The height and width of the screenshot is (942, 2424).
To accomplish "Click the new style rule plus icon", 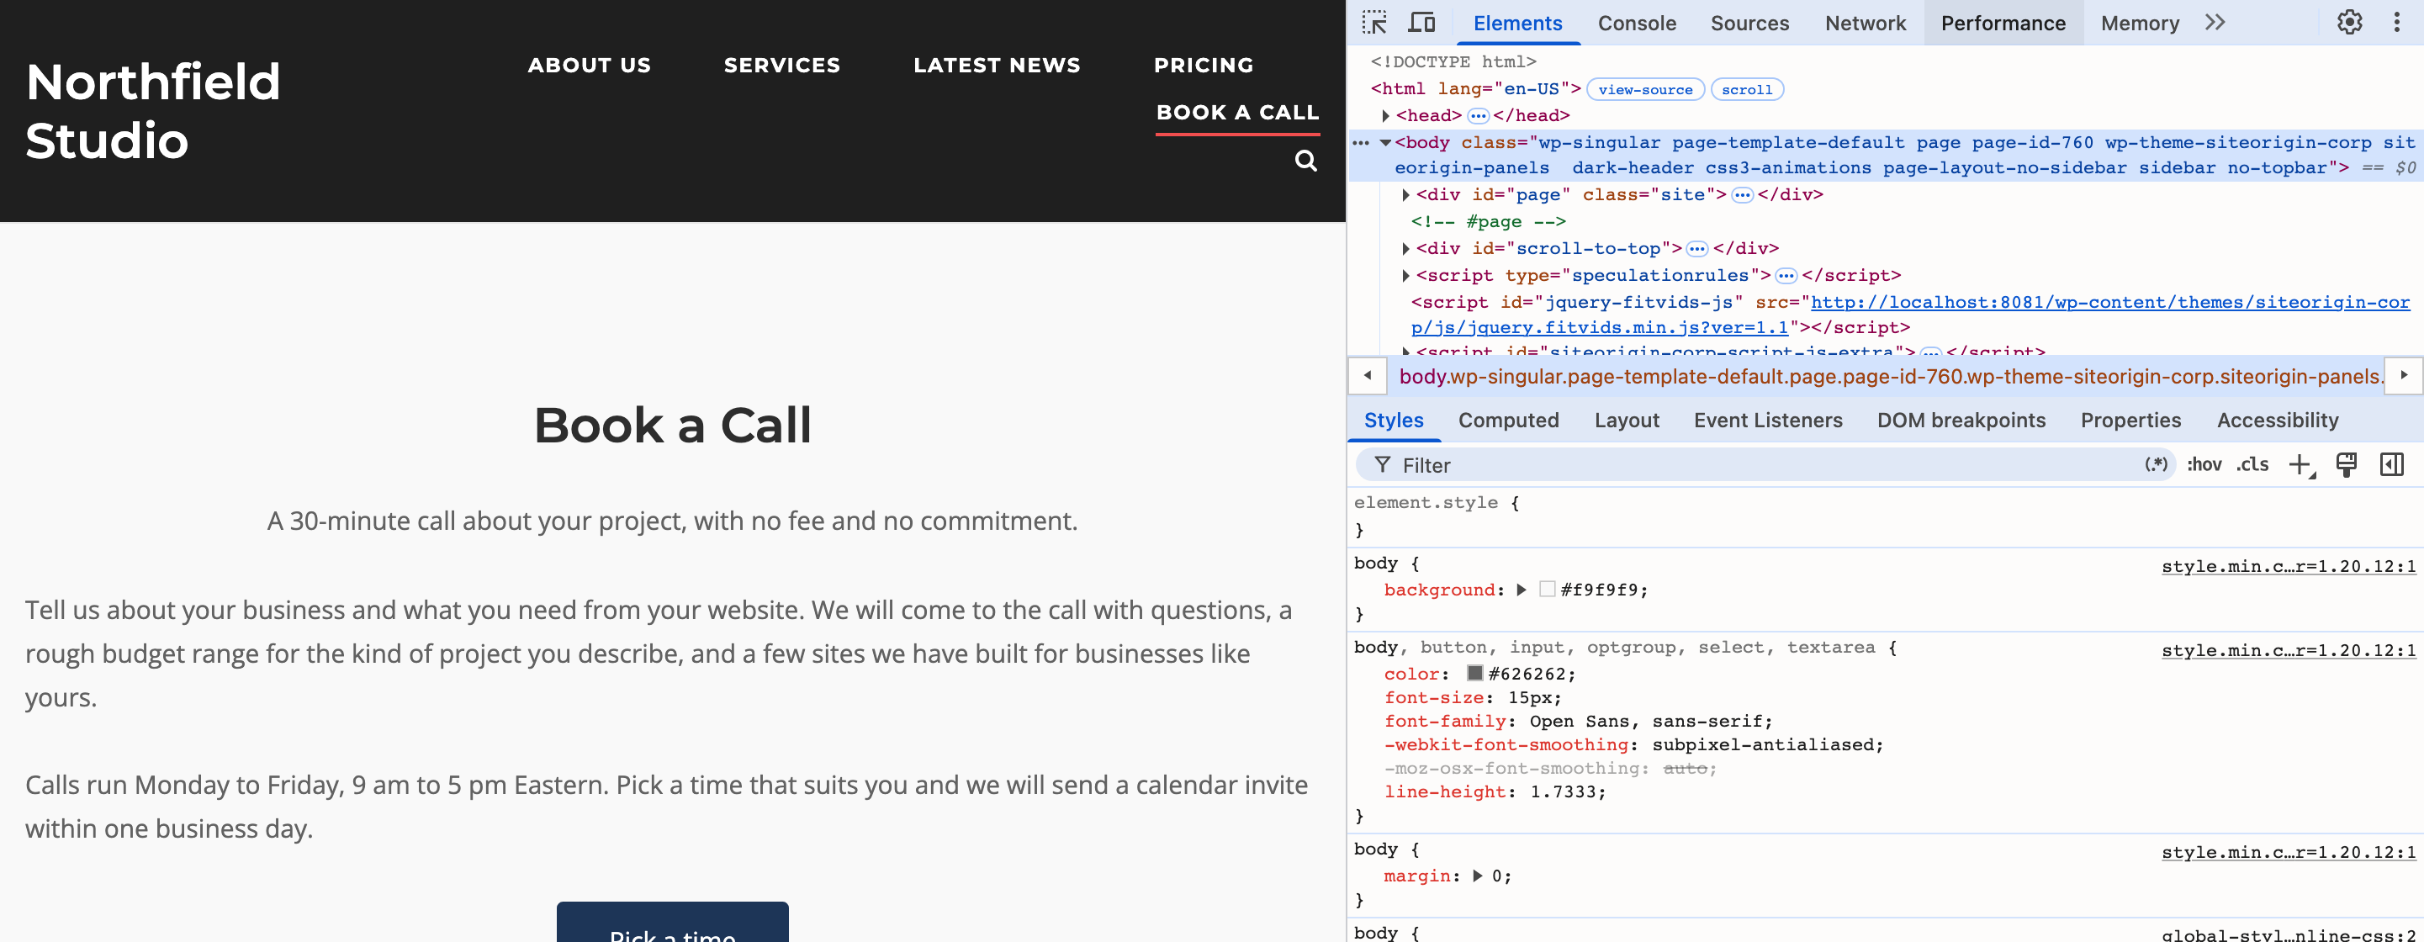I will (x=2300, y=465).
